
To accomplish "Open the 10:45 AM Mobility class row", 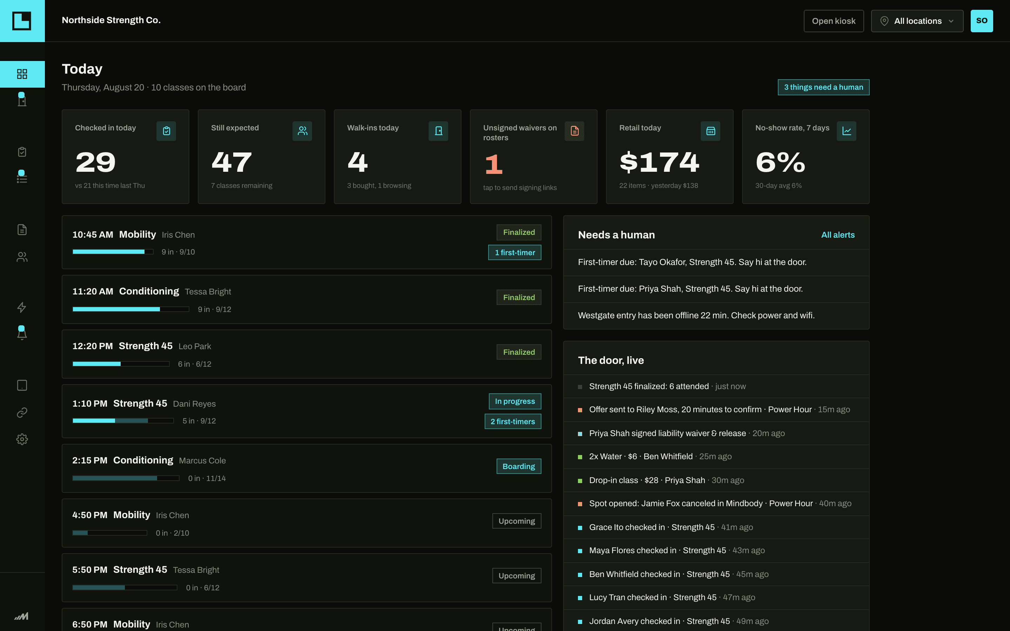I will pos(307,242).
